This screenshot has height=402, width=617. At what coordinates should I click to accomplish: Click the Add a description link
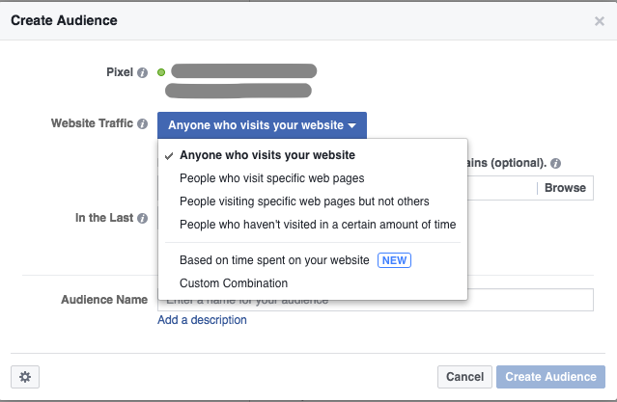click(202, 320)
